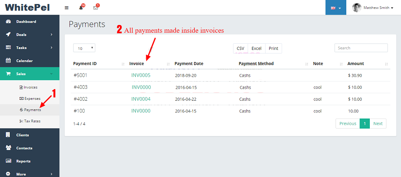The height and width of the screenshot is (177, 401).
Task: Open INV0000 link in #4003 row
Action: click(141, 87)
